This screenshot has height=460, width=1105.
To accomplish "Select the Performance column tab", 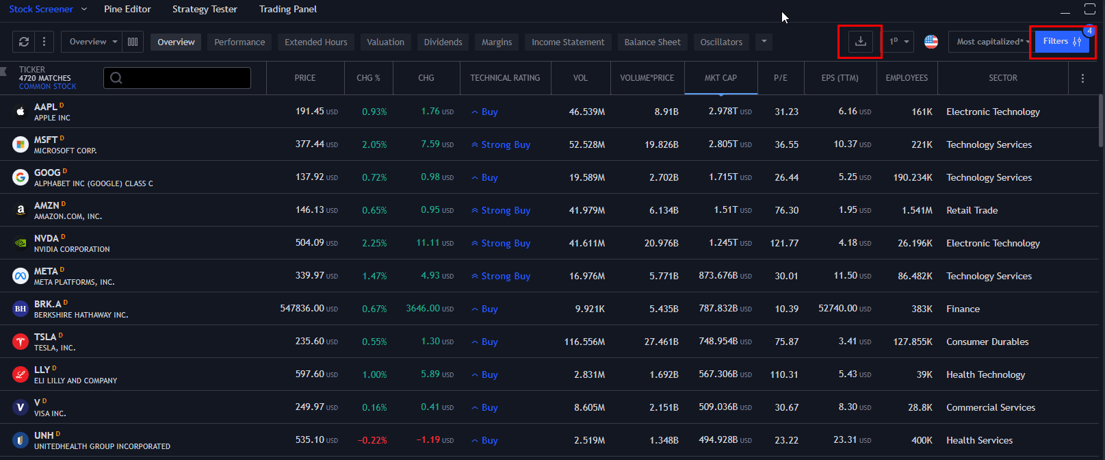I will coord(239,42).
